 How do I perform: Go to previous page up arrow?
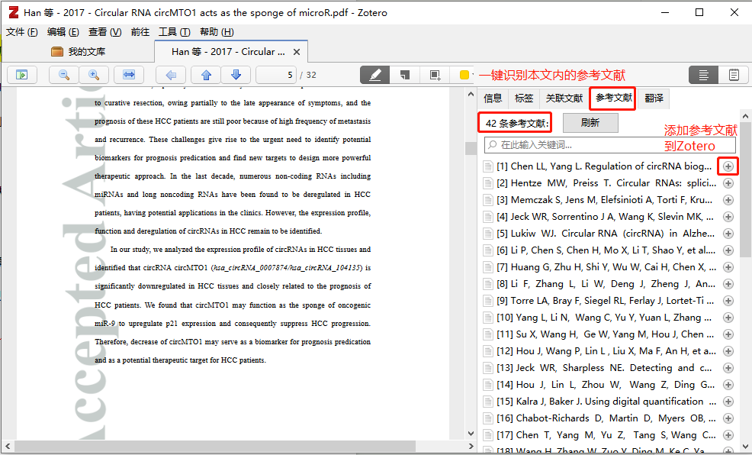click(206, 75)
